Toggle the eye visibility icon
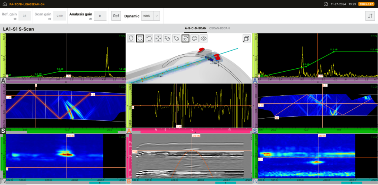378x185 pixels. [x=203, y=38]
